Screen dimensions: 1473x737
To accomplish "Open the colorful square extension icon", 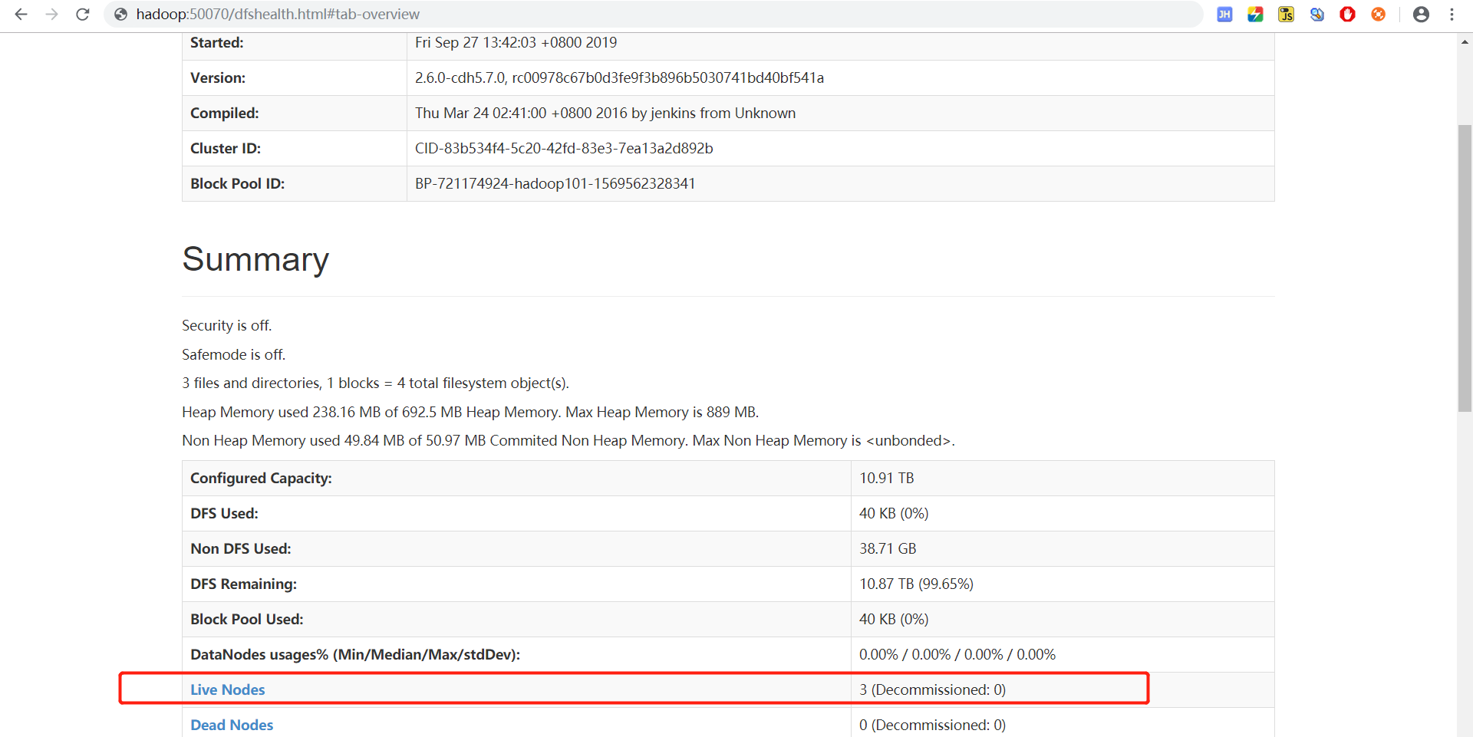I will pos(1255,14).
